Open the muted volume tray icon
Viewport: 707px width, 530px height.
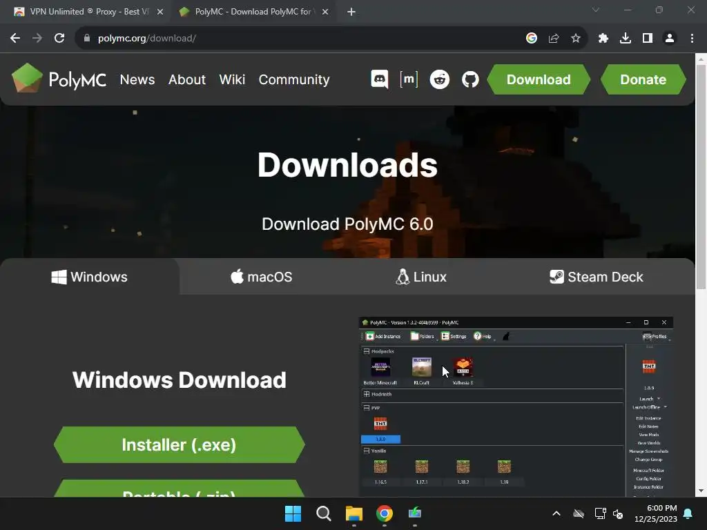click(618, 513)
